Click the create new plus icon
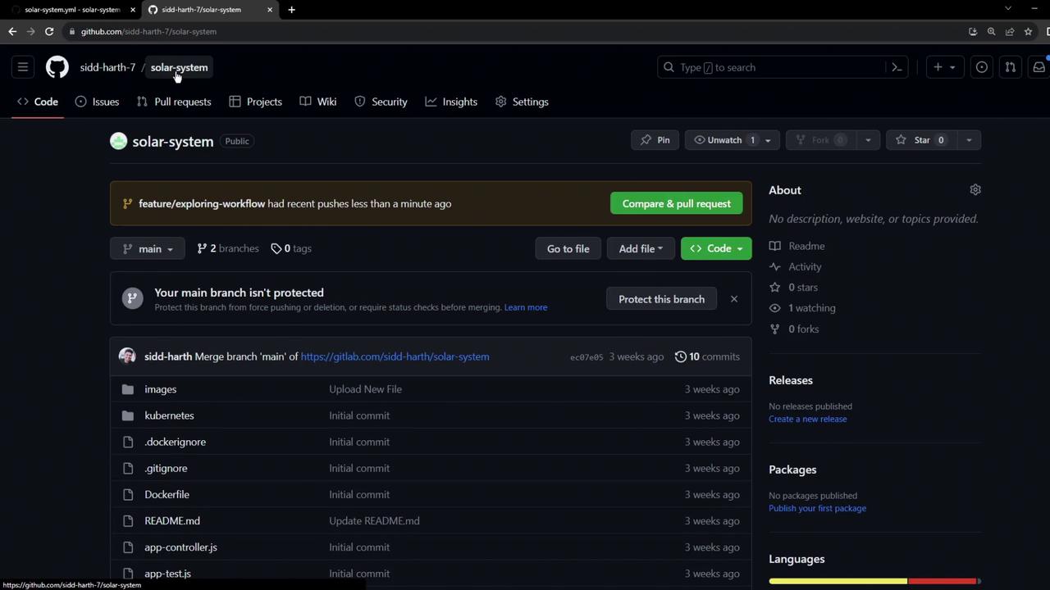The height and width of the screenshot is (590, 1050). [x=938, y=67]
